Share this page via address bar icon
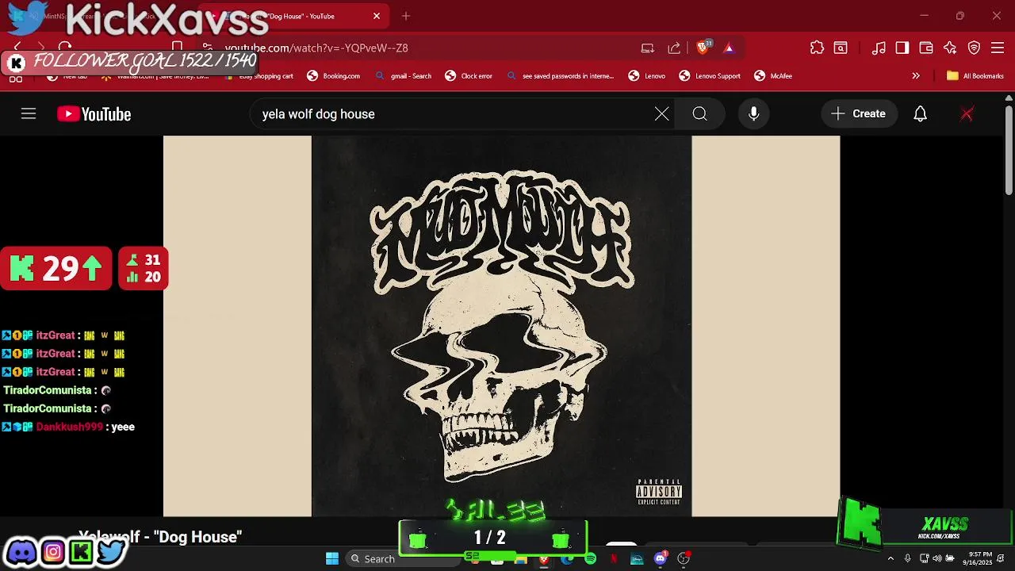The width and height of the screenshot is (1015, 571). [x=674, y=48]
